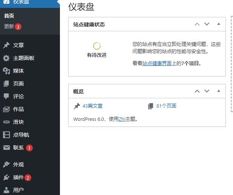Click the red badge 1 next to 联系
The image size is (233, 195).
pos(29,148)
